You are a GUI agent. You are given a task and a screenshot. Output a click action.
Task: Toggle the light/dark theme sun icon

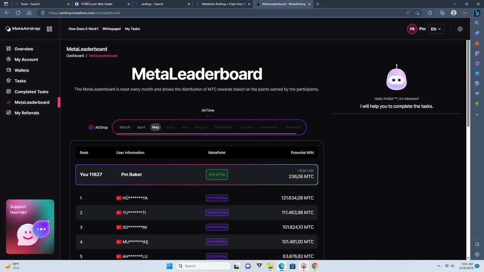click(460, 29)
